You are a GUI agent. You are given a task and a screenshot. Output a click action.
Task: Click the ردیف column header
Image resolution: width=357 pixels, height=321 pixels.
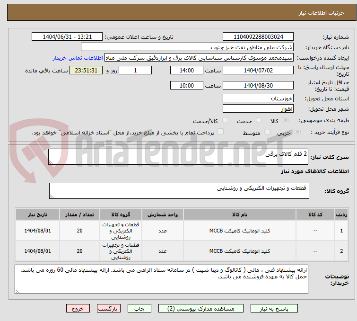341,214
